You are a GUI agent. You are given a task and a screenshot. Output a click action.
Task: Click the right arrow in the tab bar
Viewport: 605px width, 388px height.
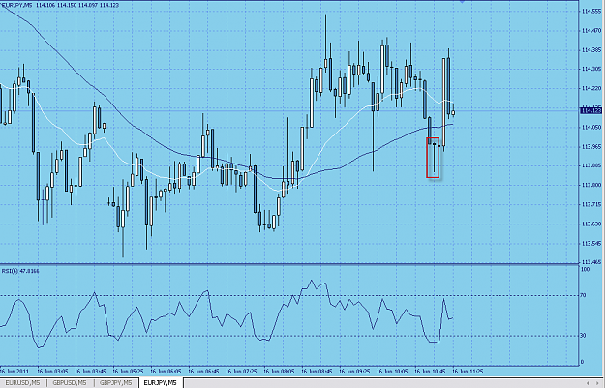pyautogui.click(x=597, y=383)
